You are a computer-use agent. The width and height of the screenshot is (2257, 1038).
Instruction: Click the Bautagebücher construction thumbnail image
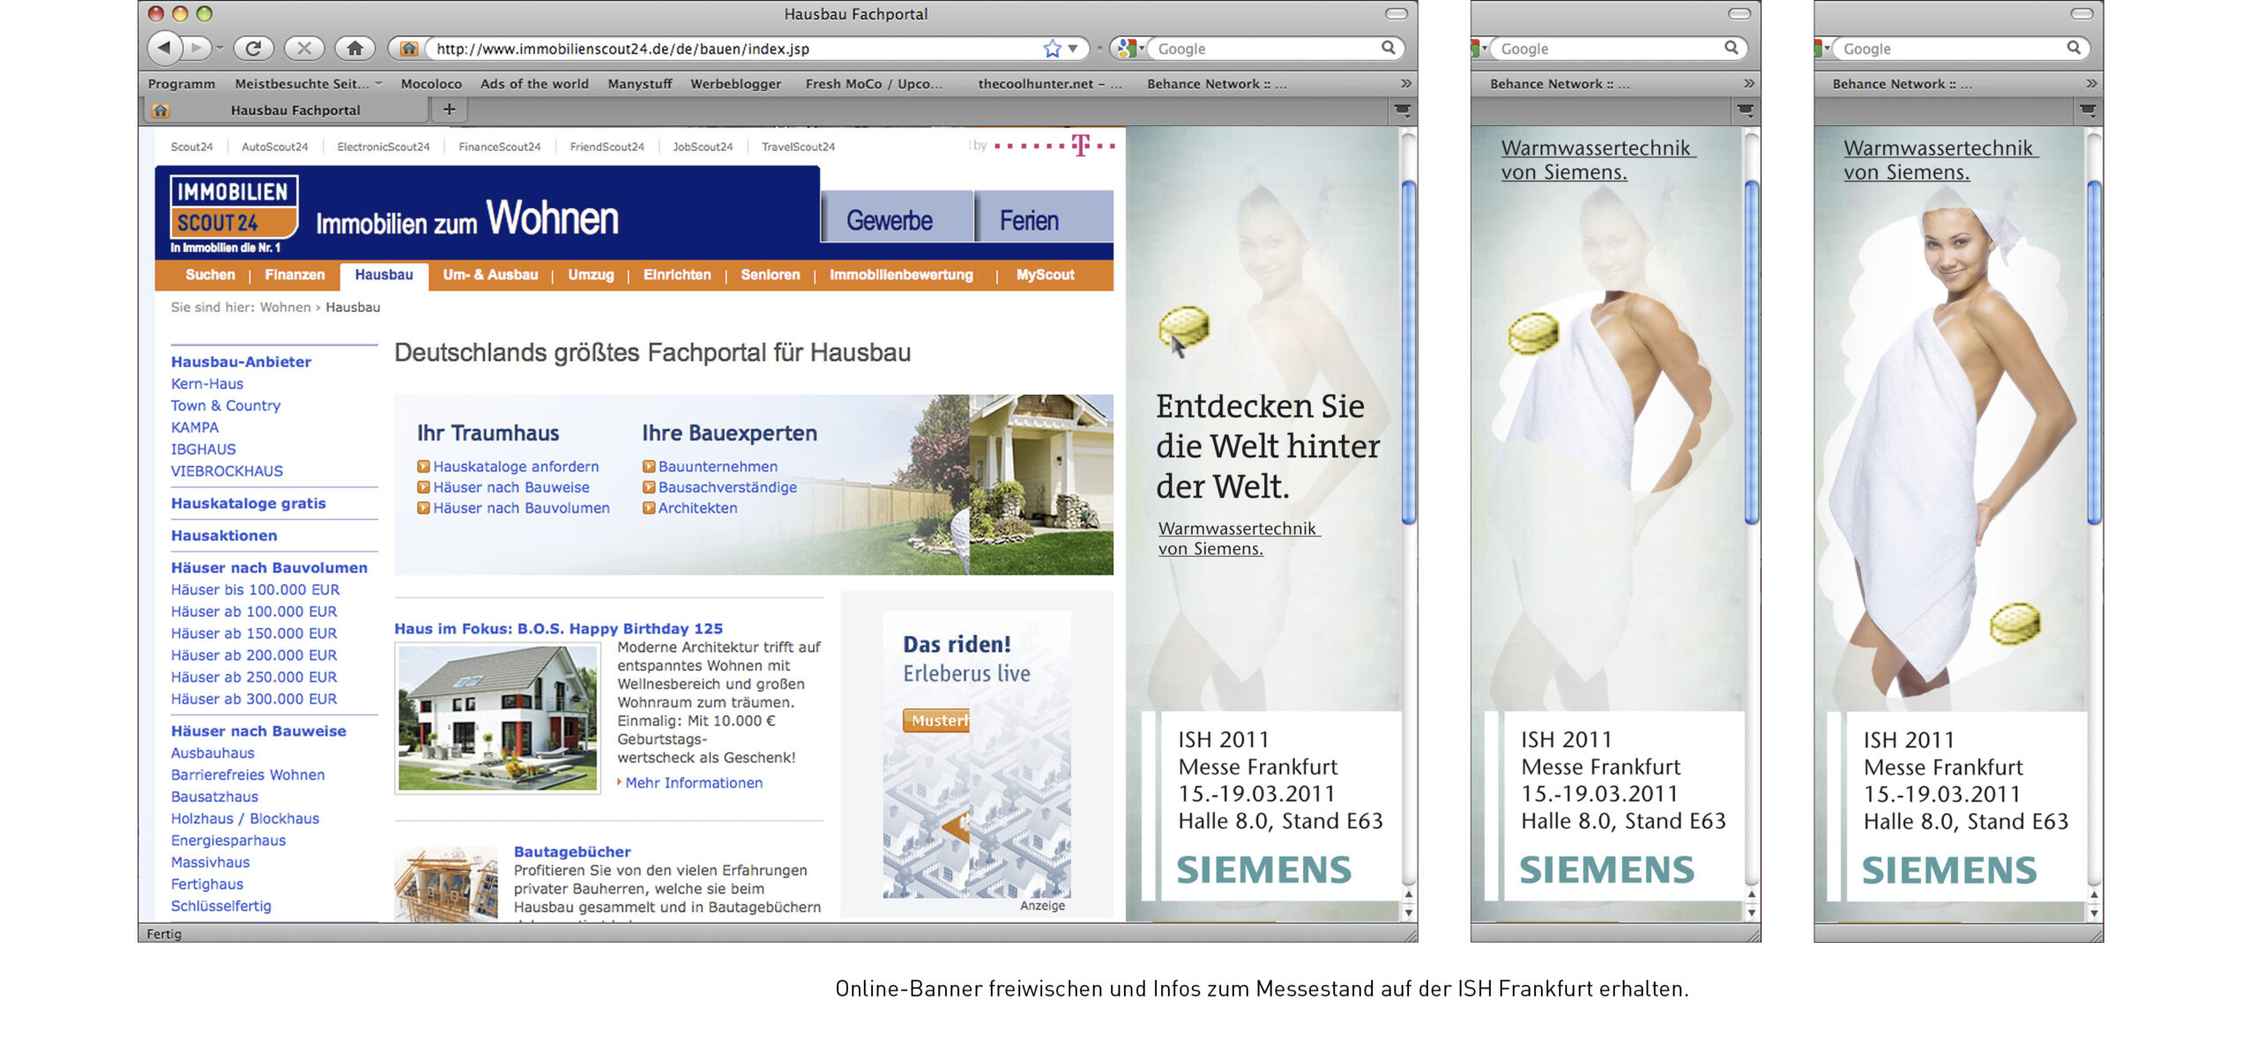point(446,884)
